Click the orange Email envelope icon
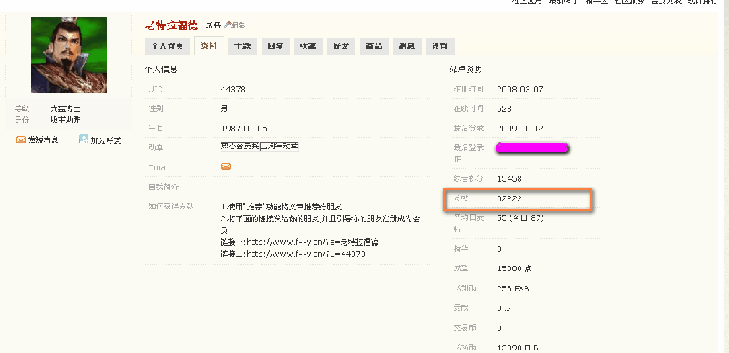 (x=226, y=166)
